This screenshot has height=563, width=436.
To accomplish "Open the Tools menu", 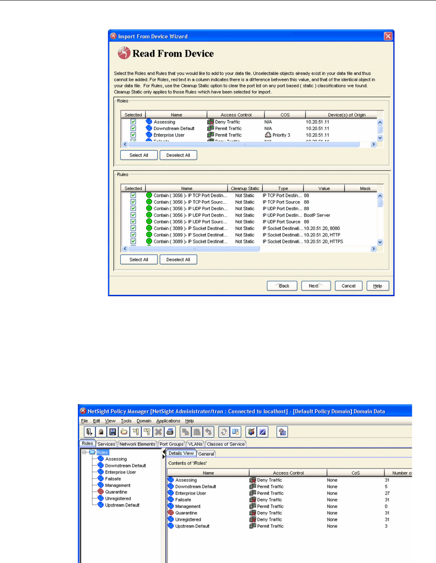I will [x=126, y=421].
